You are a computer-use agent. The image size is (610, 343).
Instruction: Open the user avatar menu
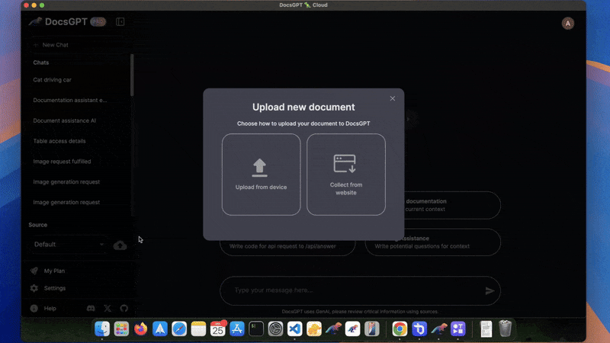567,24
